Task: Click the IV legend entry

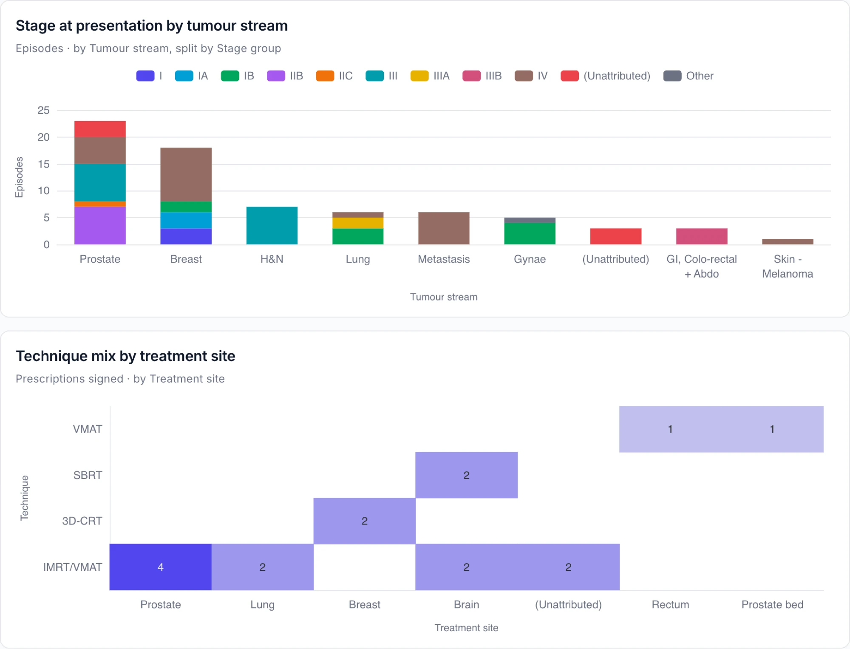Action: tap(531, 76)
